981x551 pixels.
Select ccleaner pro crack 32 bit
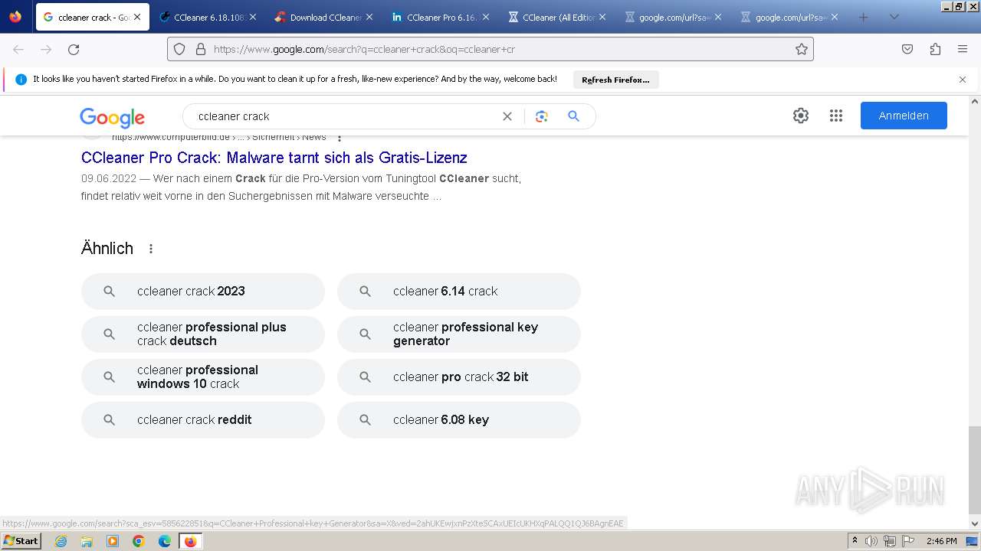click(459, 377)
